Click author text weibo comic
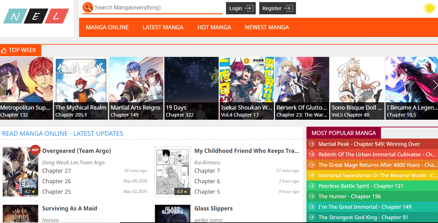The height and width of the screenshot is (223, 438). pos(209,220)
